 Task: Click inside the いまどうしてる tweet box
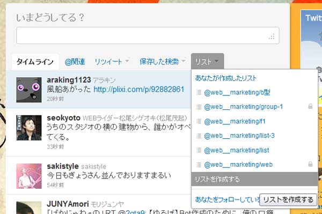[x=148, y=35]
